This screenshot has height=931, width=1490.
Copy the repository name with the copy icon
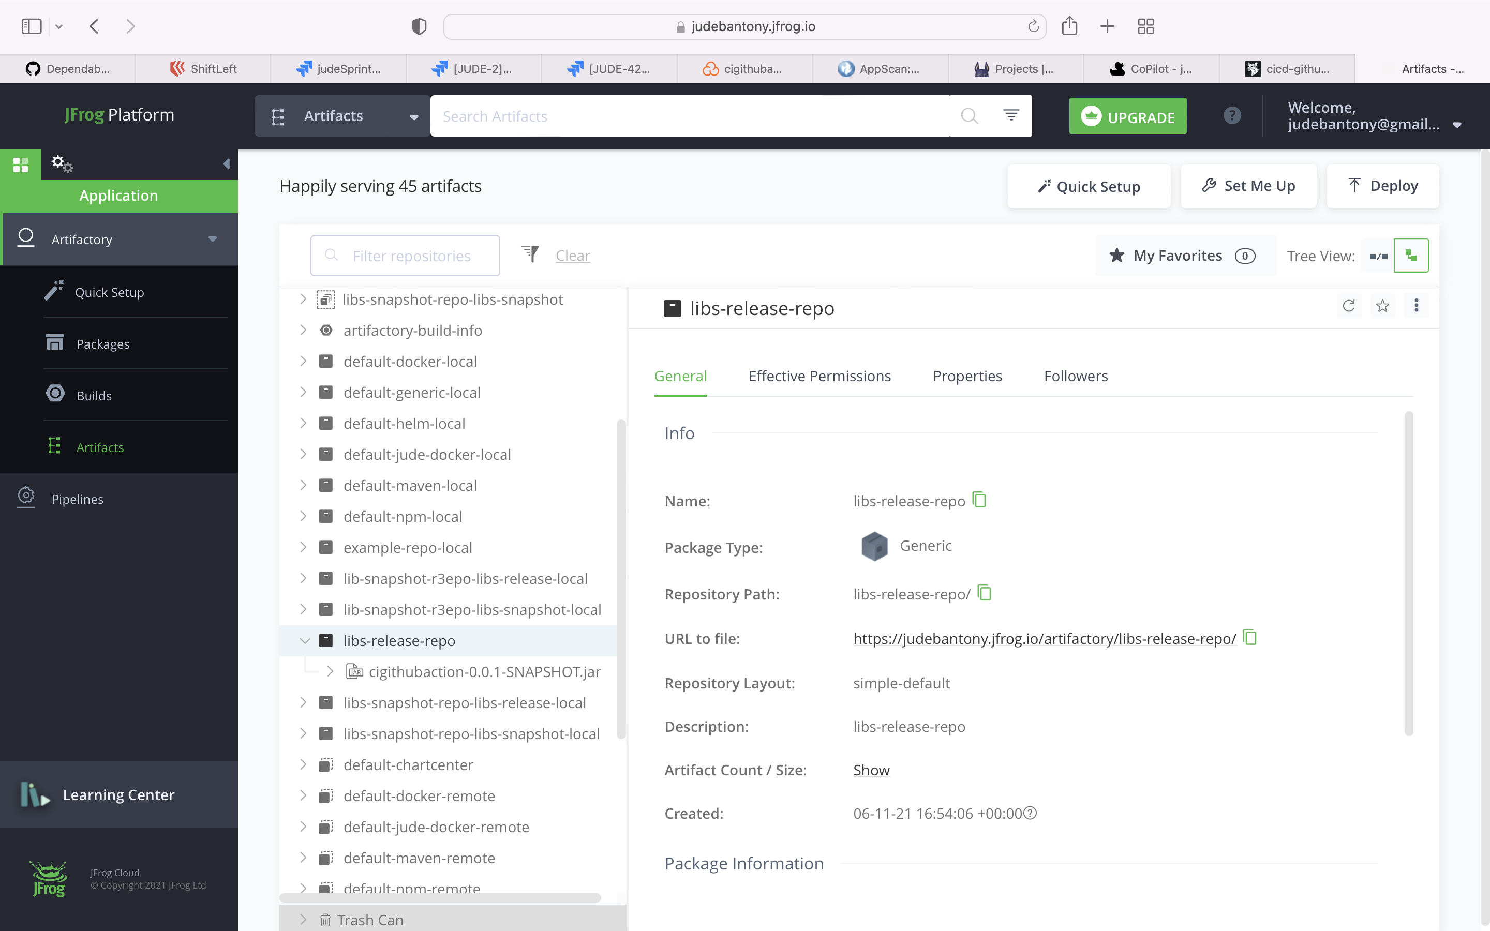(979, 499)
